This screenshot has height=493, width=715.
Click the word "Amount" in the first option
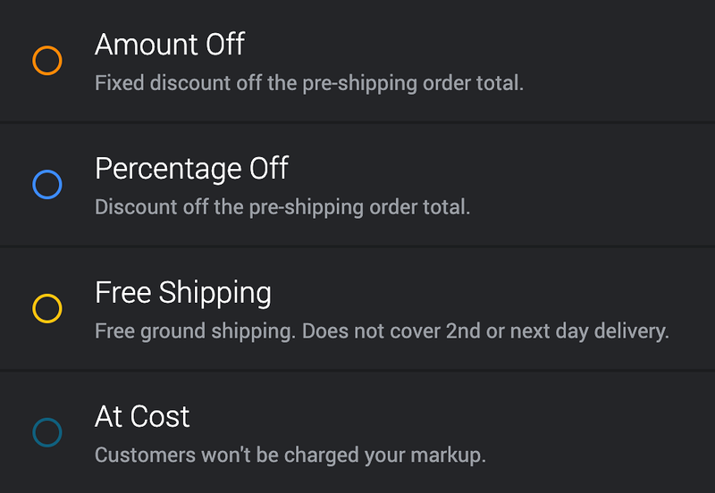[144, 44]
